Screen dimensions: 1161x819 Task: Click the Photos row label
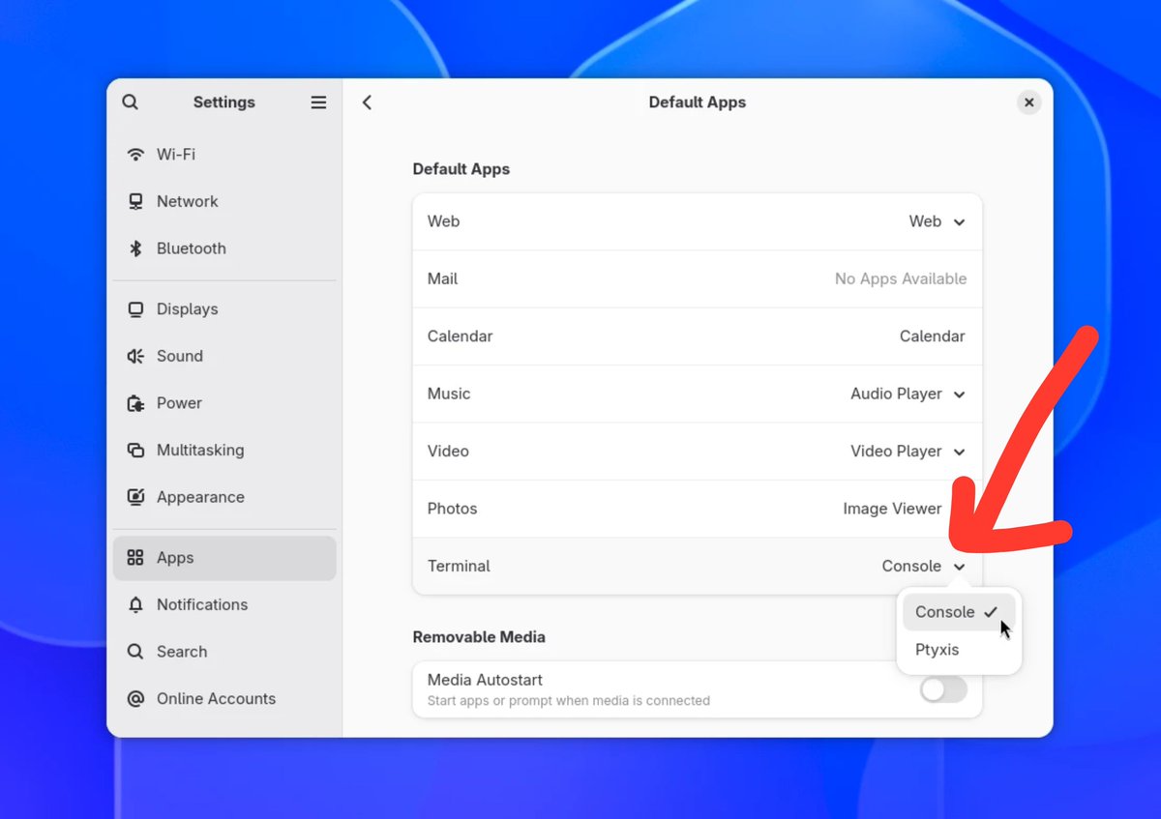[x=453, y=509]
